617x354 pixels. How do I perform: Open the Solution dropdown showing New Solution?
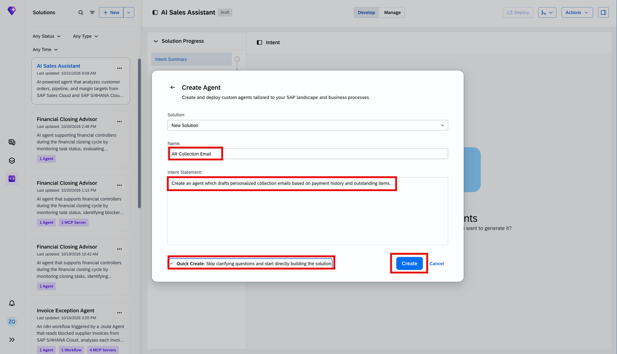pos(308,125)
